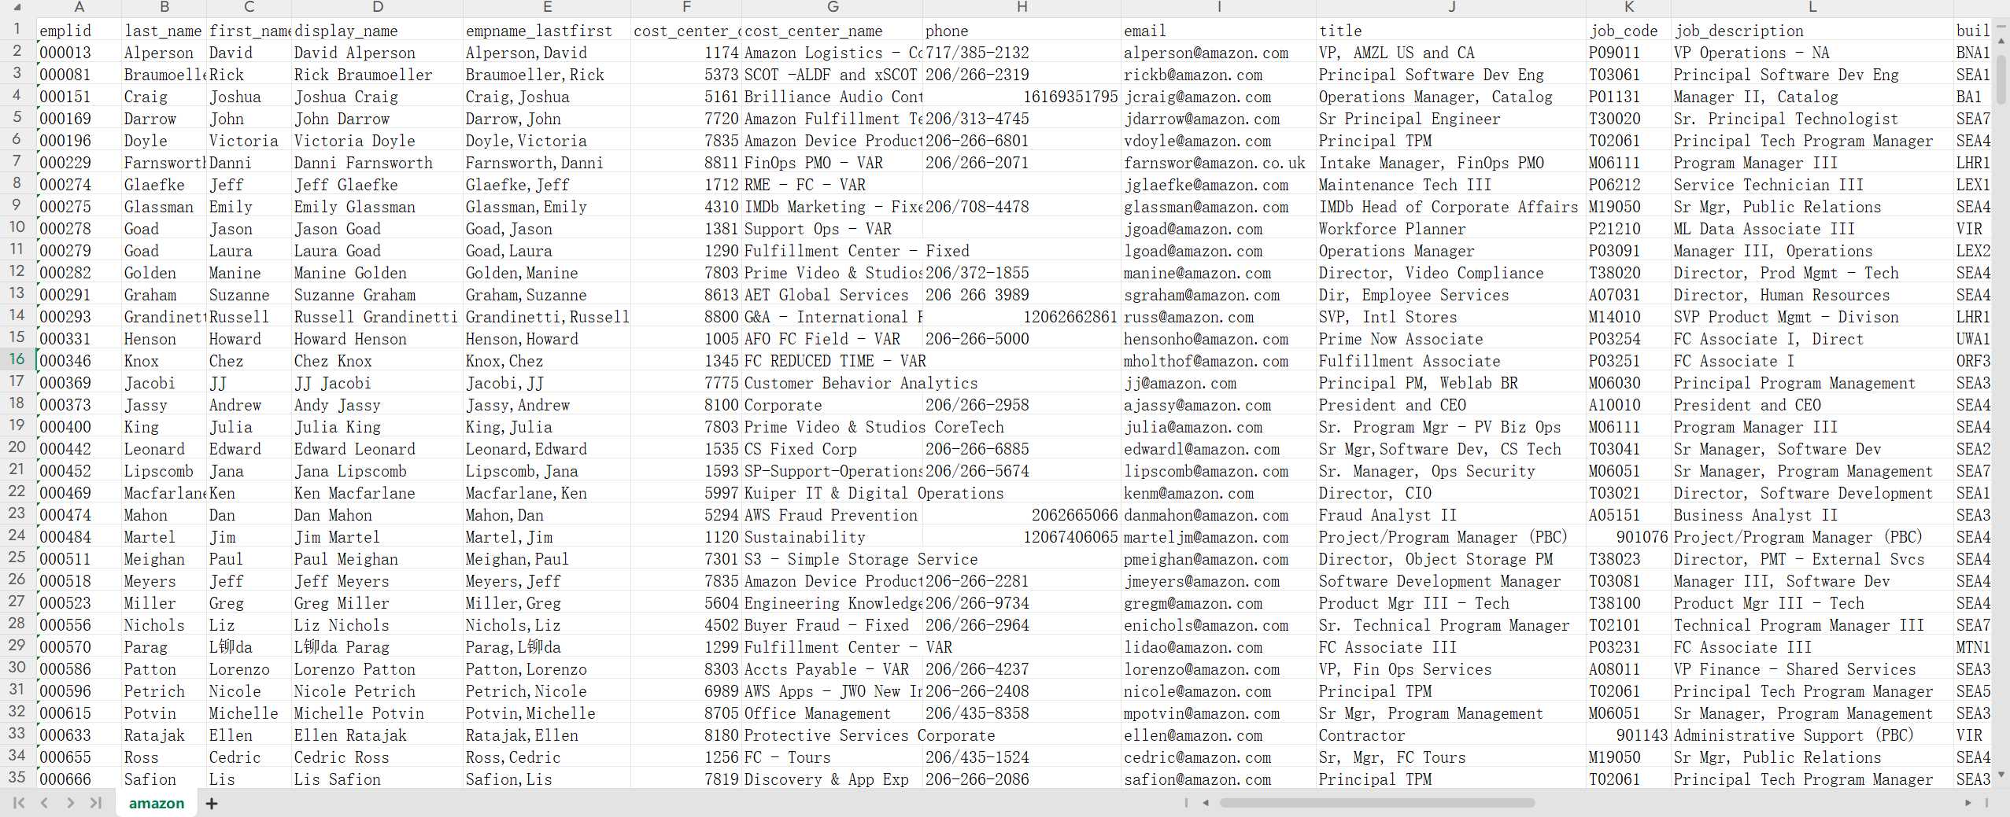Select column L header
The height and width of the screenshot is (817, 2010).
pos(1812,8)
